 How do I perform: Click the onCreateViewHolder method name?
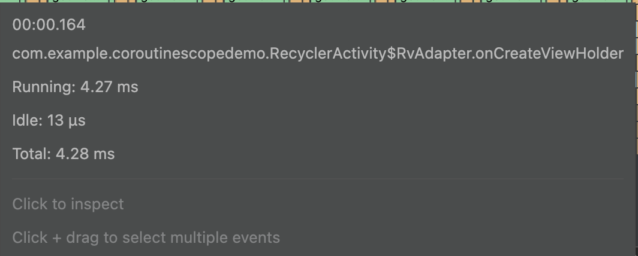(x=549, y=54)
